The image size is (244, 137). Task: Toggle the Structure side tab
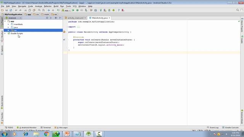[x=2, y=37]
